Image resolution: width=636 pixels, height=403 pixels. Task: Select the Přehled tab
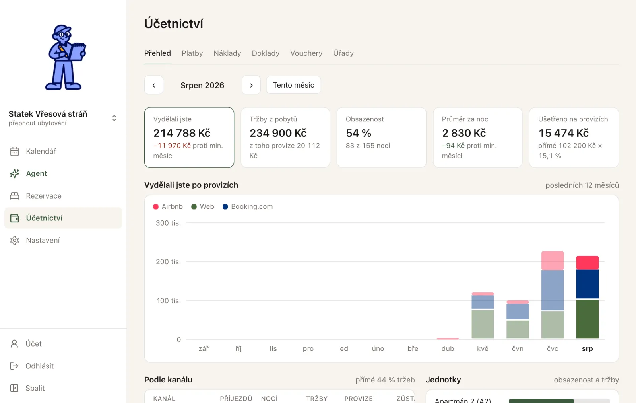point(157,53)
